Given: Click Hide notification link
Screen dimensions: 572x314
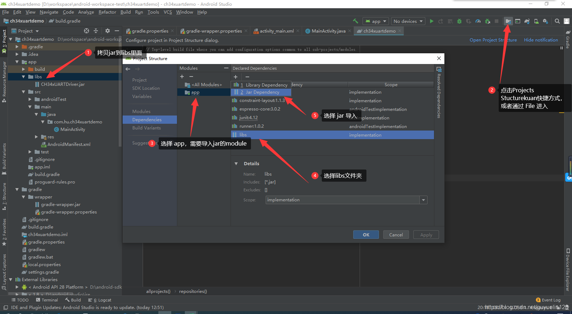Looking at the screenshot, I should pyautogui.click(x=541, y=40).
